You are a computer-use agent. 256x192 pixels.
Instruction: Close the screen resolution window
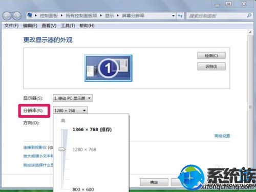tap(244, 4)
